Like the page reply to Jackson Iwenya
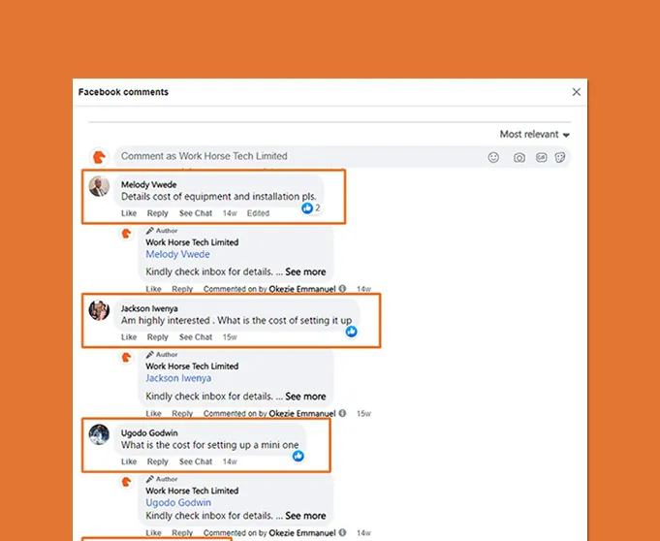 tap(153, 413)
